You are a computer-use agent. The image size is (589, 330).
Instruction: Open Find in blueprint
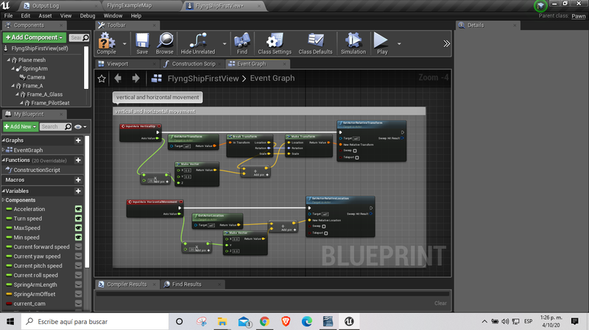(x=242, y=43)
